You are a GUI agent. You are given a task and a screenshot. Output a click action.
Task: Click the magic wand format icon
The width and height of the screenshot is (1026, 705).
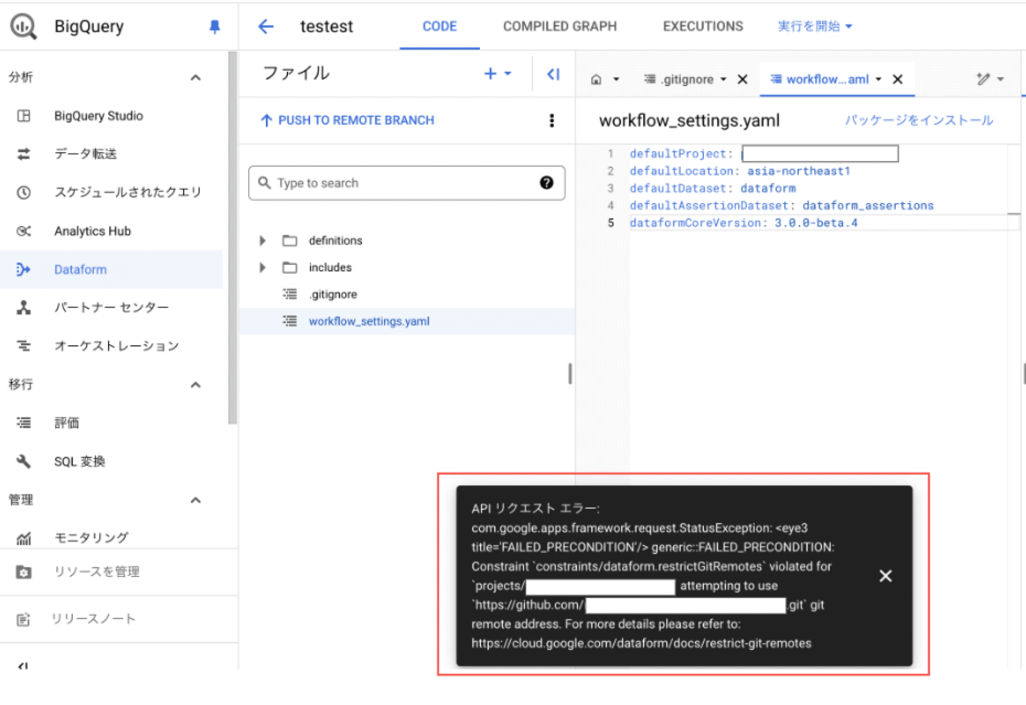(x=983, y=79)
